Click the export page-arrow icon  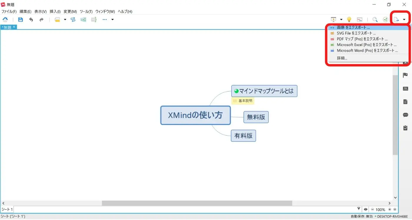tap(396, 20)
